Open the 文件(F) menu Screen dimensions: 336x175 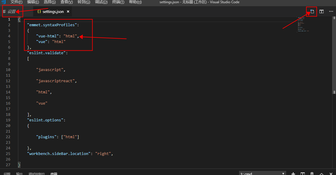coord(16,2)
